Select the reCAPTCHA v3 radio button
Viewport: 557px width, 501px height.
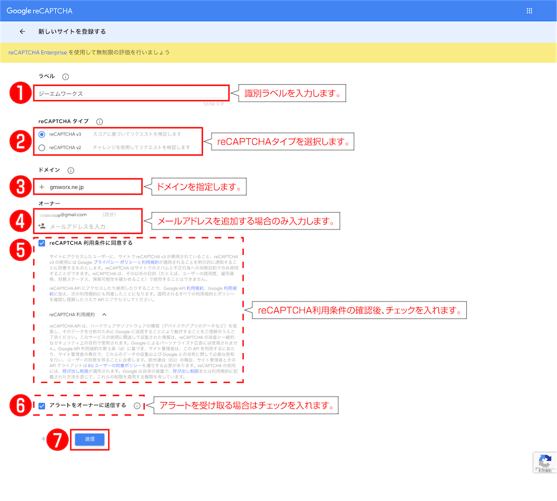coord(42,134)
